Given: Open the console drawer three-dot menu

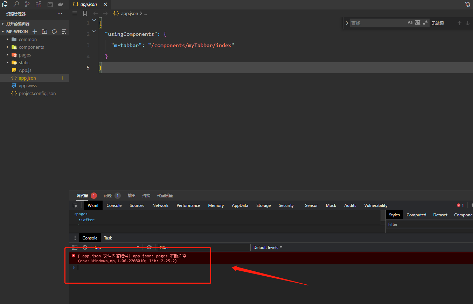Looking at the screenshot, I should (x=75, y=238).
